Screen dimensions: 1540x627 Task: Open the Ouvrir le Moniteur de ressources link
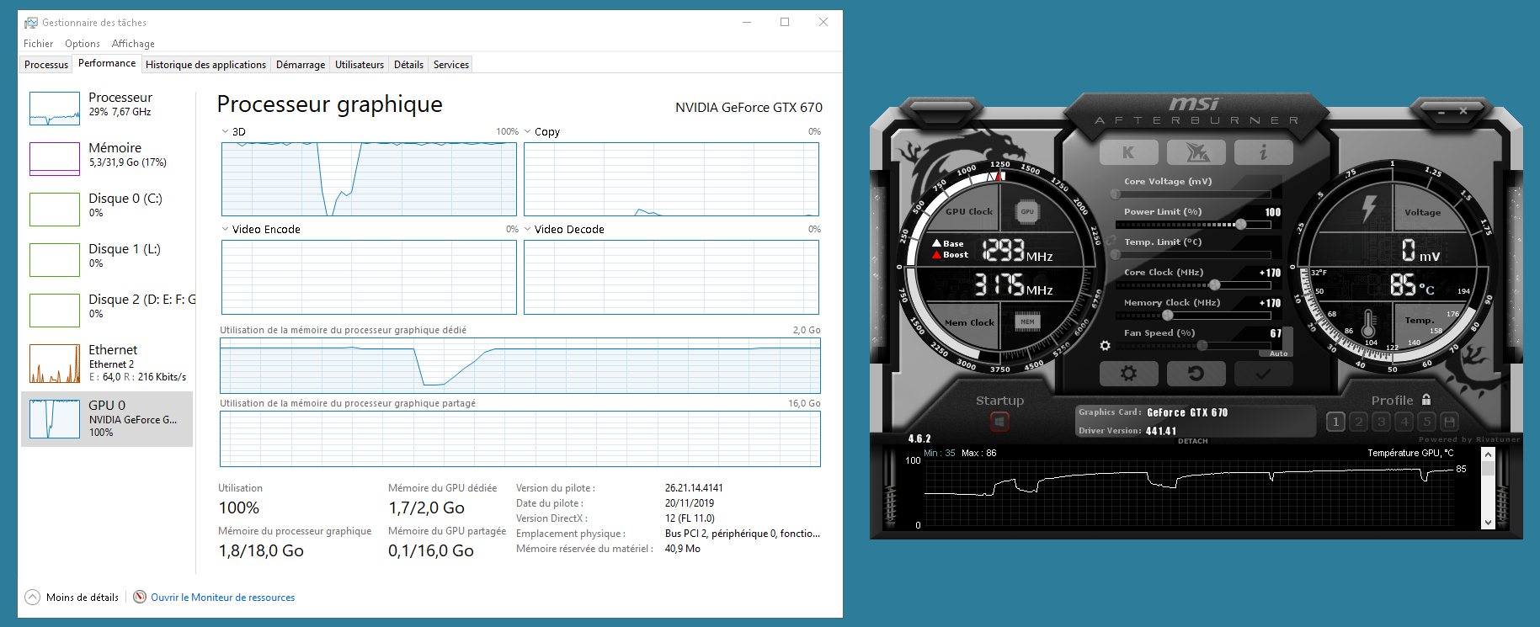coord(223,598)
